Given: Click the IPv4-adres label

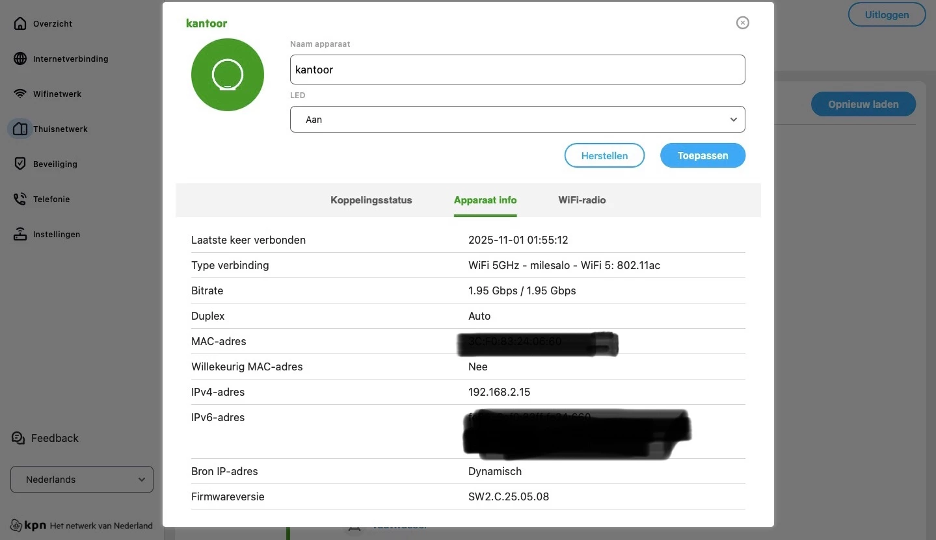Looking at the screenshot, I should pyautogui.click(x=218, y=392).
